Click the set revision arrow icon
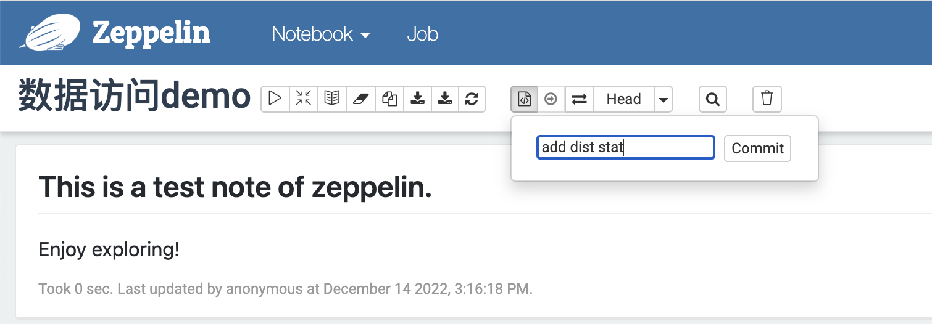The height and width of the screenshot is (324, 932). pos(551,99)
